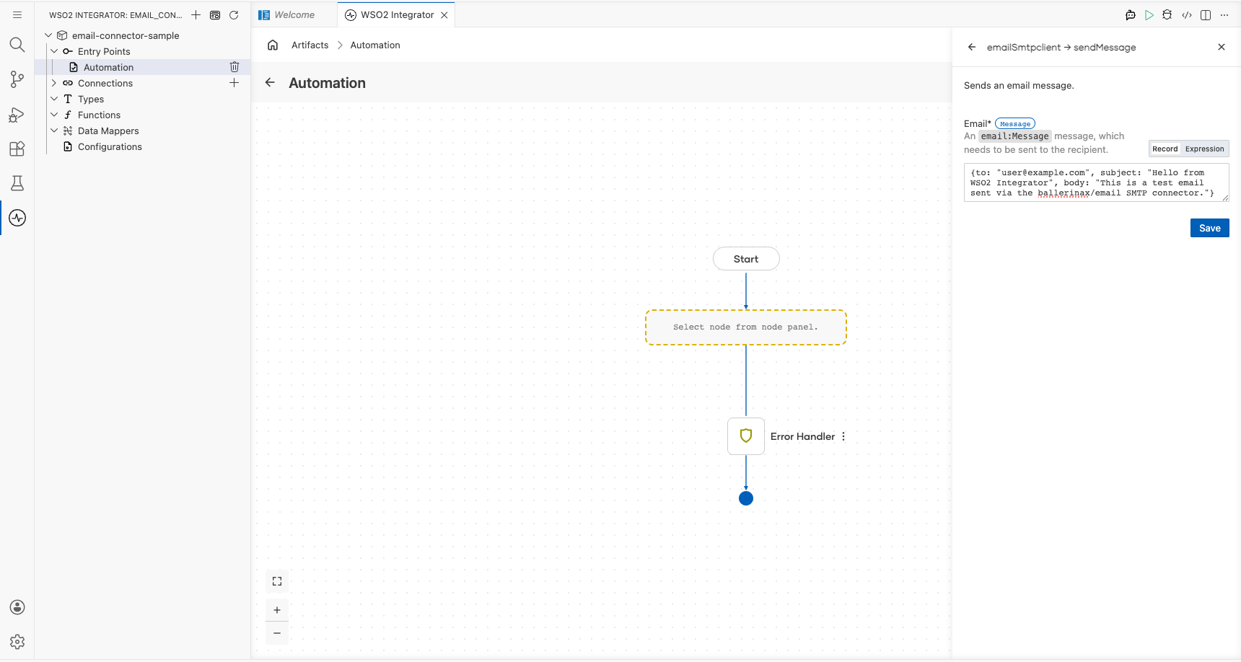Screen dimensions: 1241x662
Task: Click the 'Sends an email message.' description
Action: point(1019,85)
